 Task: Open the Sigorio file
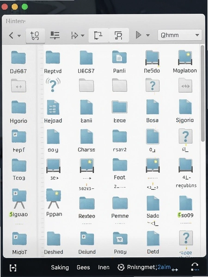(x=185, y=107)
